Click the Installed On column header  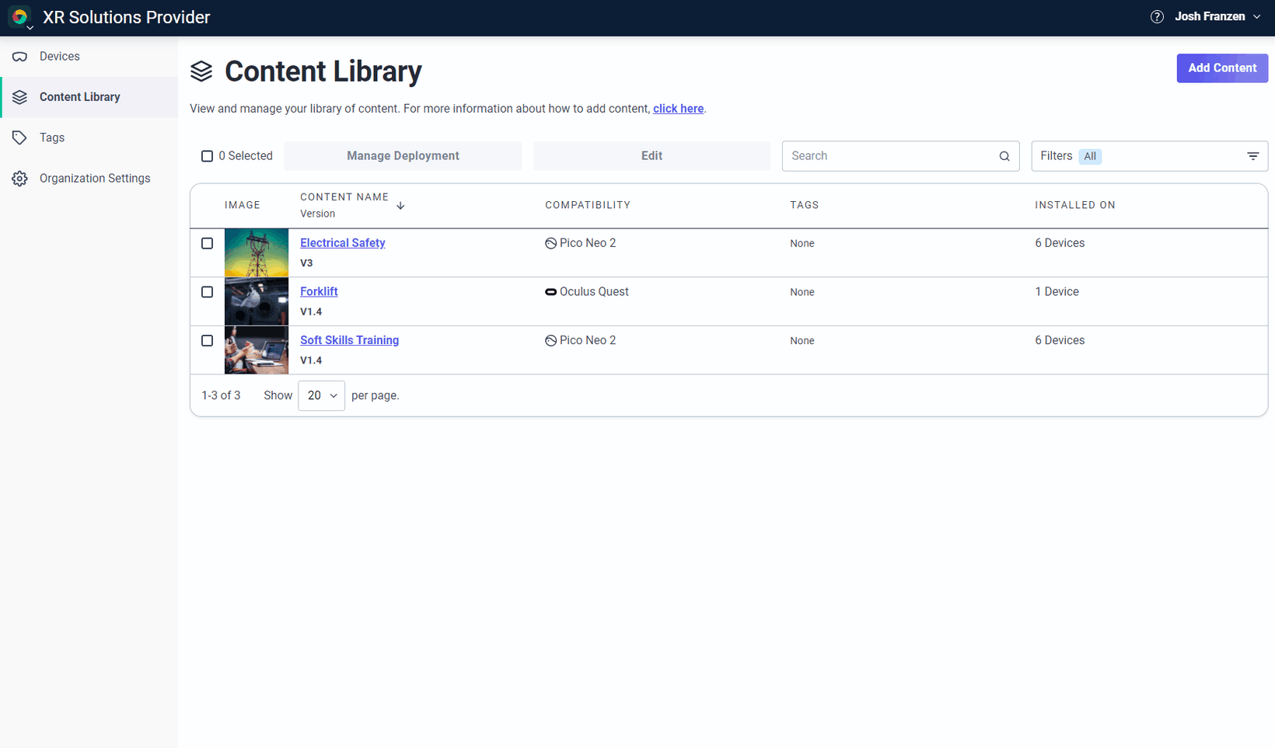click(1075, 205)
